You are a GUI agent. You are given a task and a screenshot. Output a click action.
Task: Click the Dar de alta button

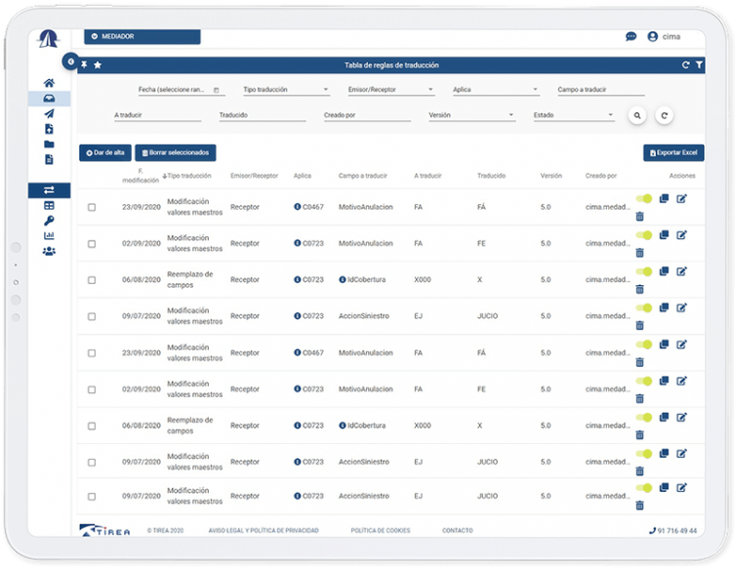pyautogui.click(x=104, y=152)
